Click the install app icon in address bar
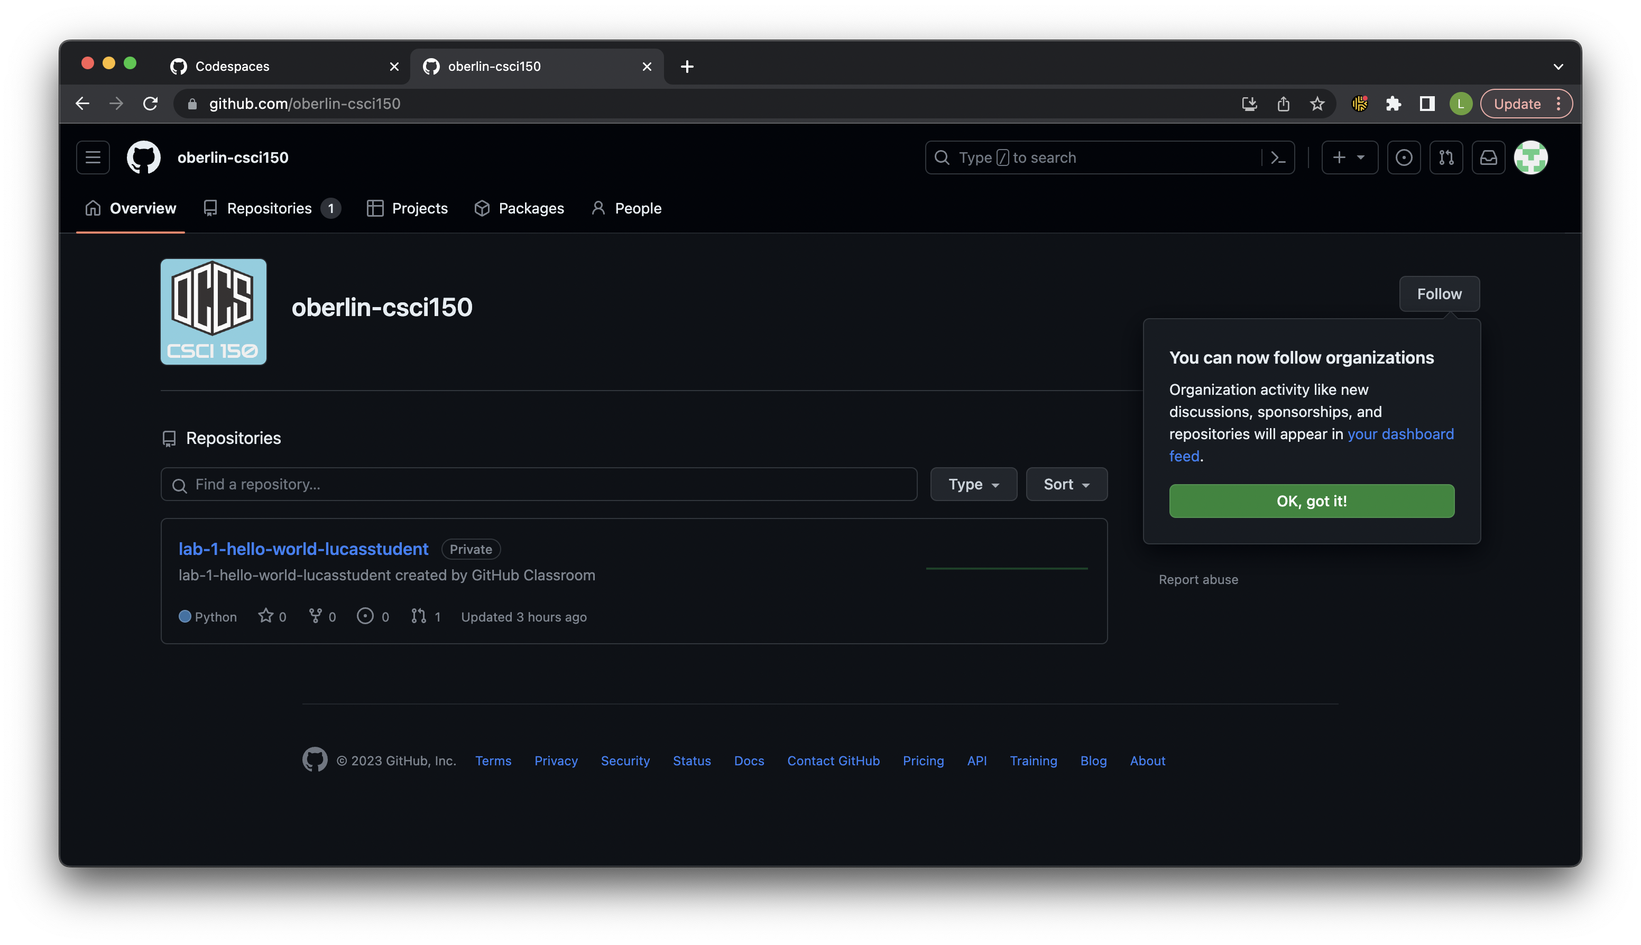Viewport: 1641px width, 945px height. [x=1249, y=104]
